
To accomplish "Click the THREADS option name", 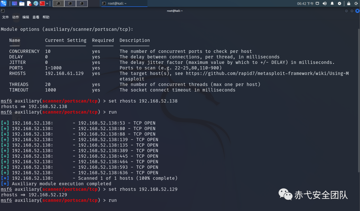I will [x=19, y=85].
